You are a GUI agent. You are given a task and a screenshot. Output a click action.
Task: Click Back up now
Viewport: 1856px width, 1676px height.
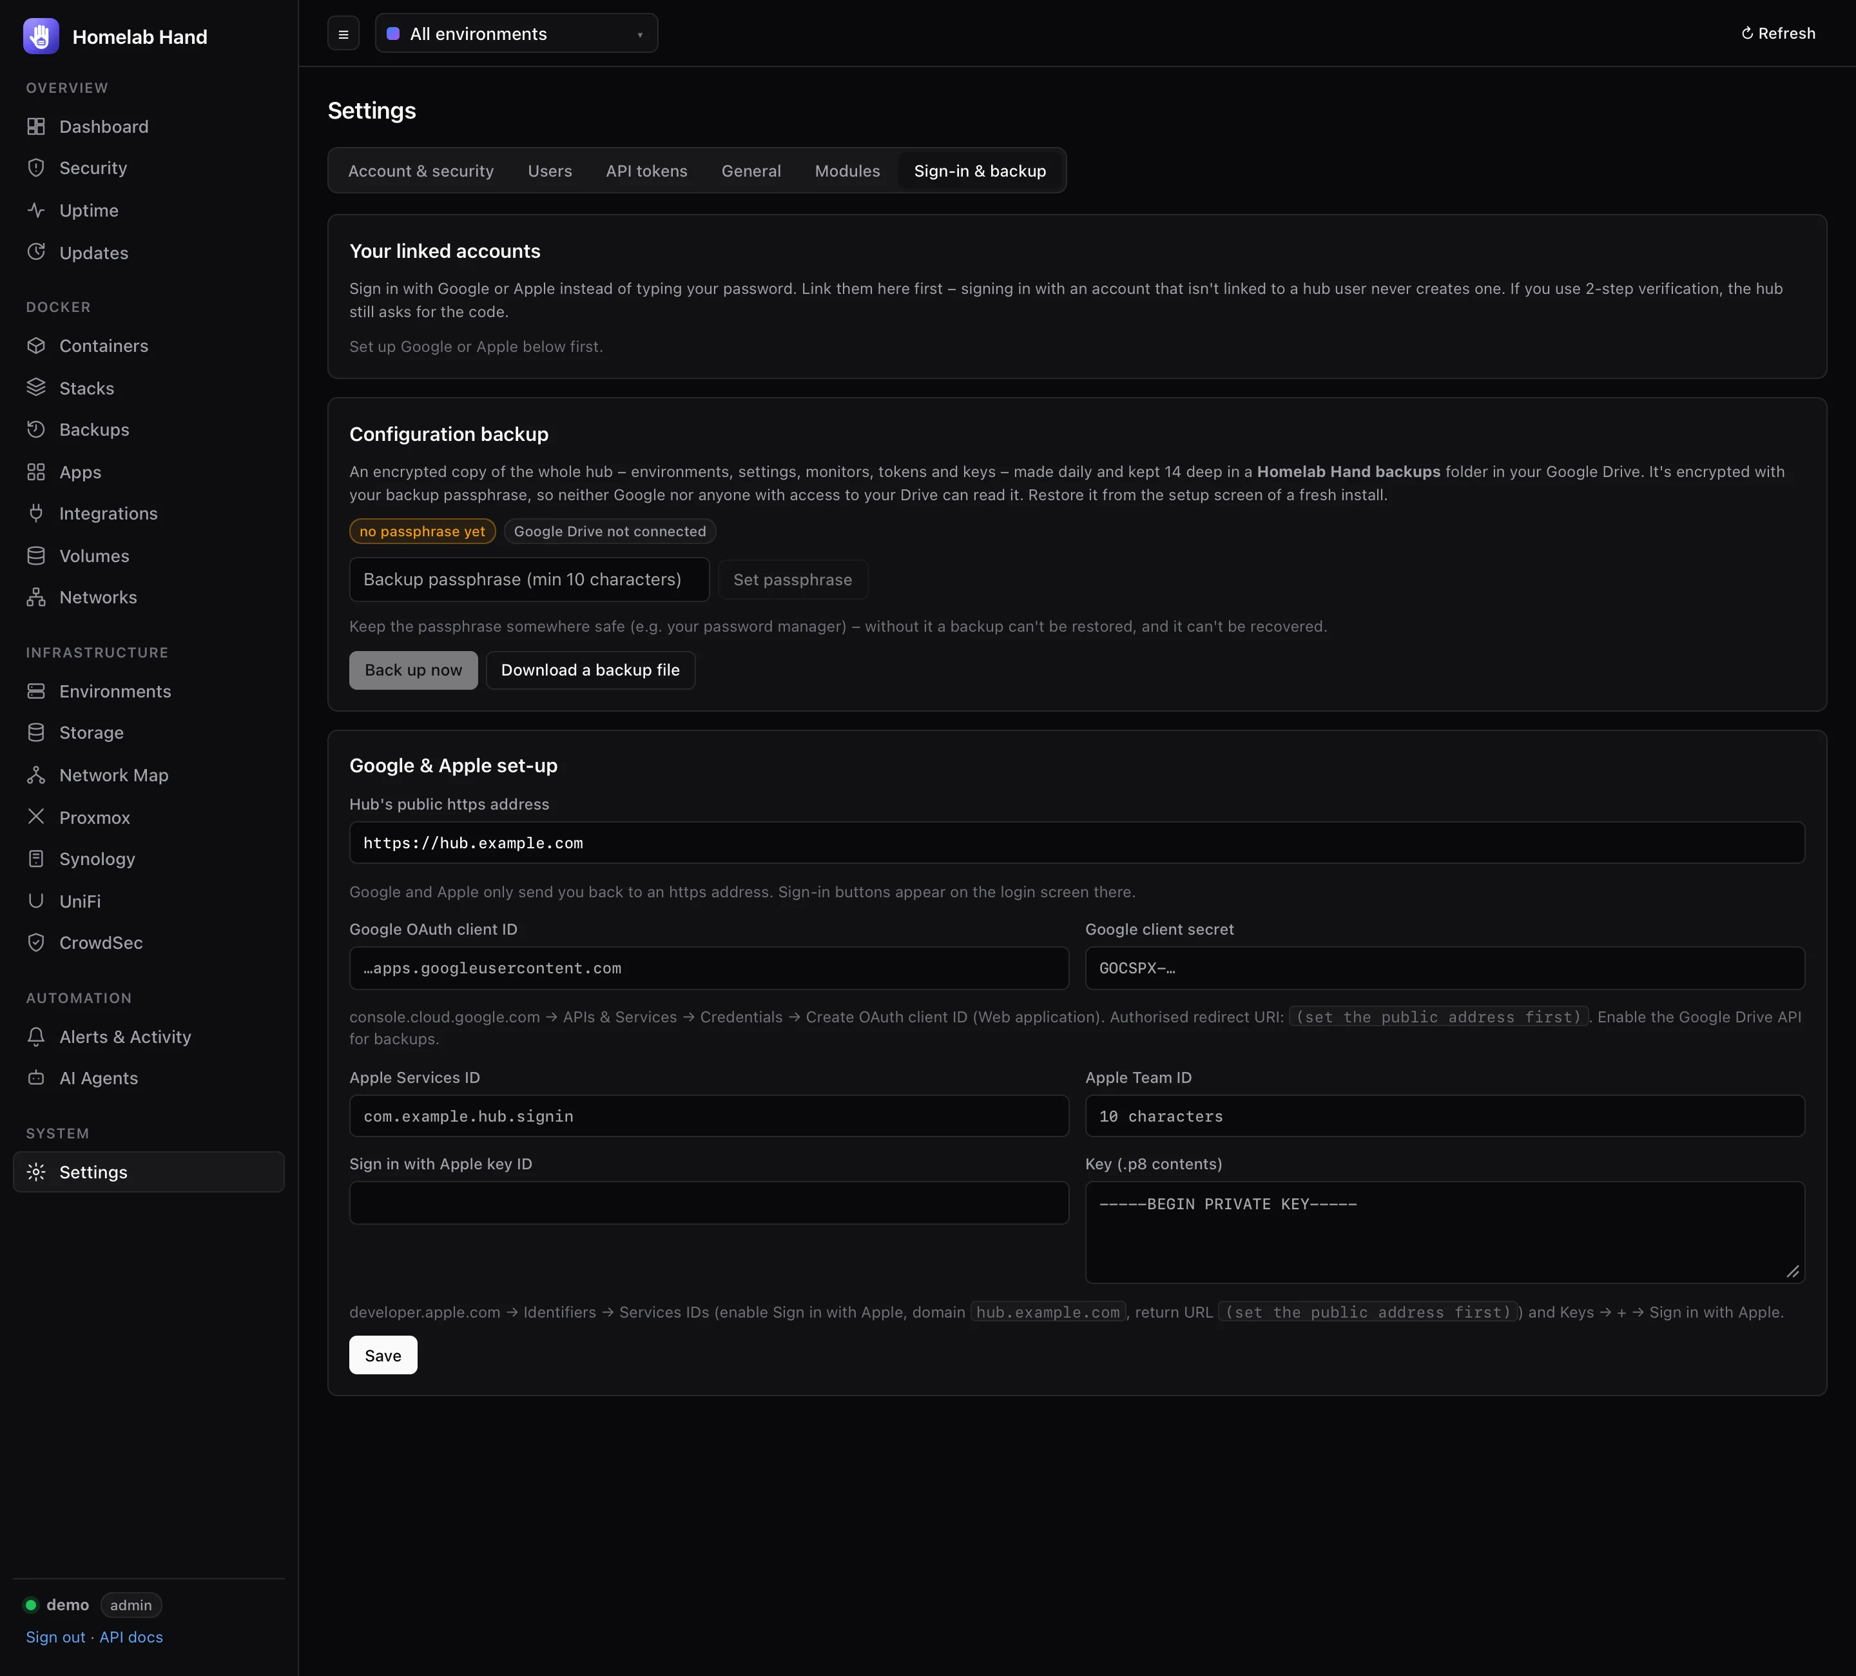tap(413, 670)
